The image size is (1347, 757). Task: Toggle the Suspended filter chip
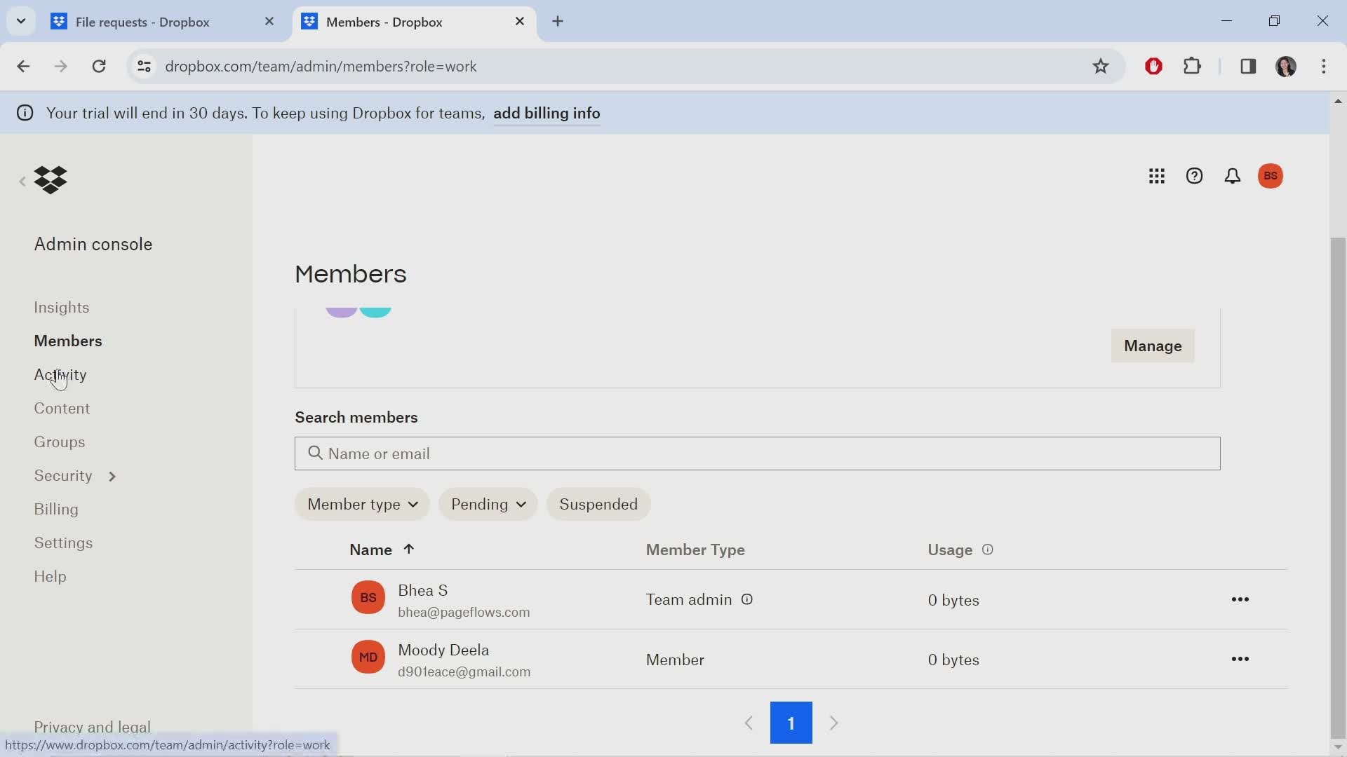pyautogui.click(x=598, y=505)
